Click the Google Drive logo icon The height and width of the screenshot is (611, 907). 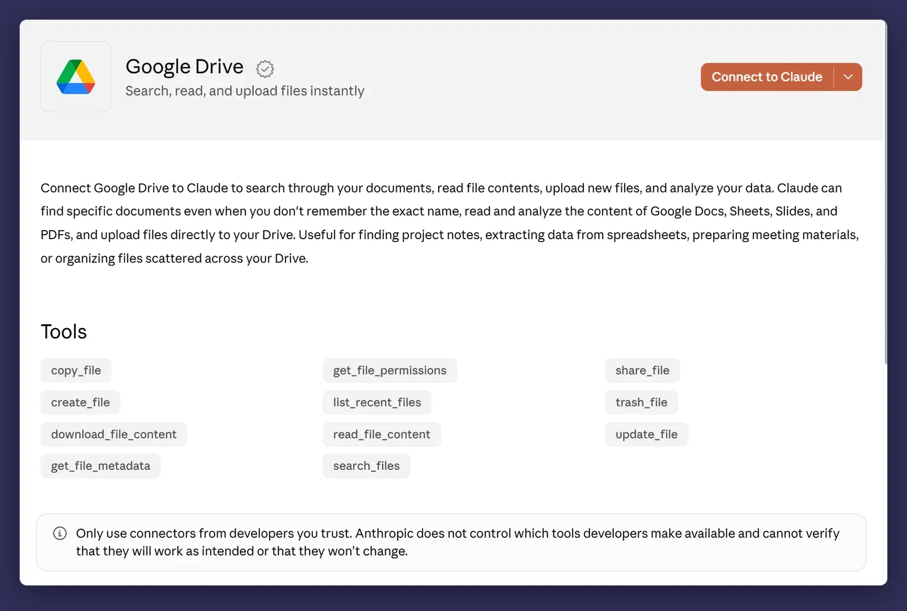click(75, 77)
